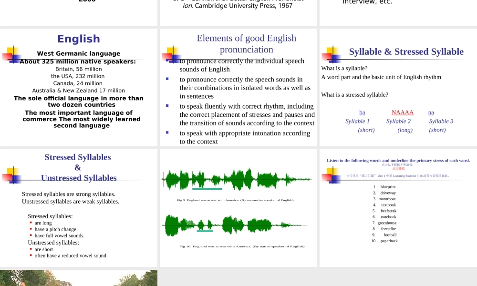
Task: Click 'A word part and the basic unit' line
Action: [381, 77]
